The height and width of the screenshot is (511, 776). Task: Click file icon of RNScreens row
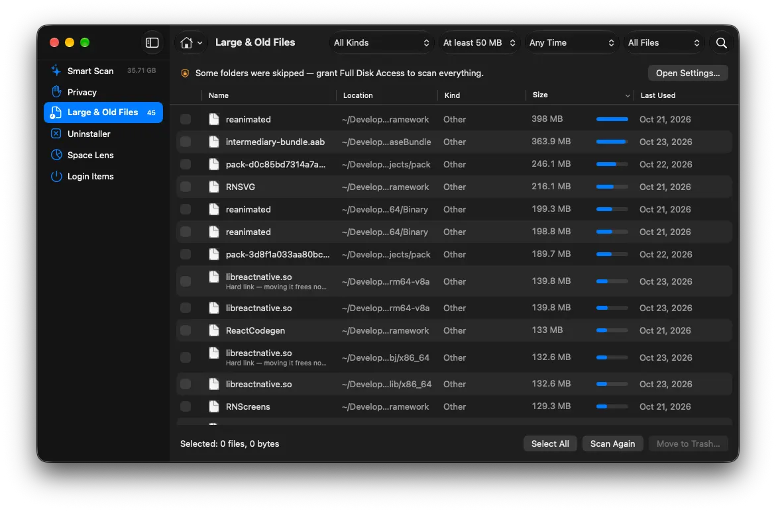214,406
